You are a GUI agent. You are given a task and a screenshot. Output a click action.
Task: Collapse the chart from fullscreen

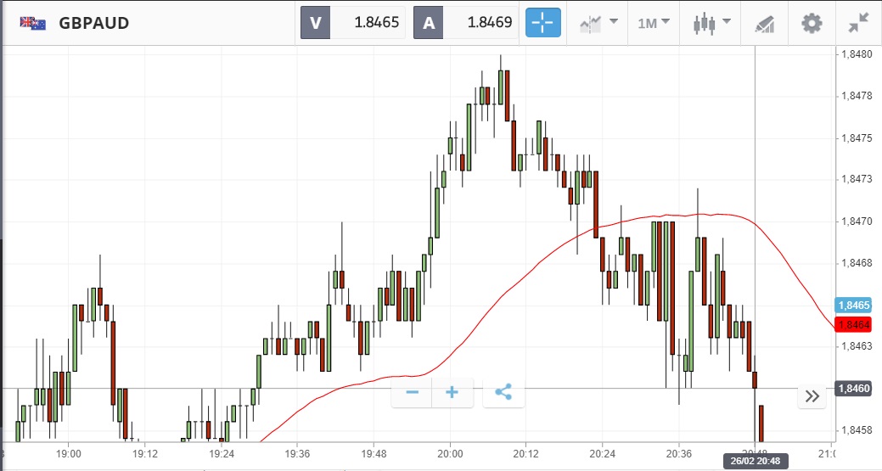point(858,23)
